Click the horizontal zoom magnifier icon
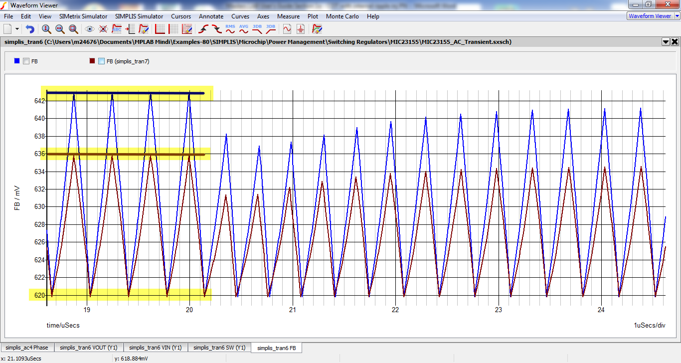The width and height of the screenshot is (681, 363). pyautogui.click(x=60, y=29)
